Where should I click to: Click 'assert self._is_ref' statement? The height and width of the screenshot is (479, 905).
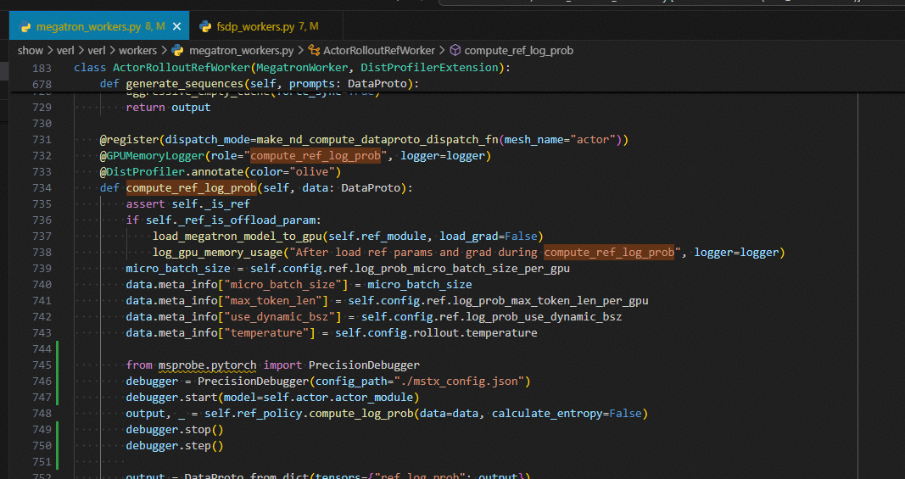coord(187,203)
